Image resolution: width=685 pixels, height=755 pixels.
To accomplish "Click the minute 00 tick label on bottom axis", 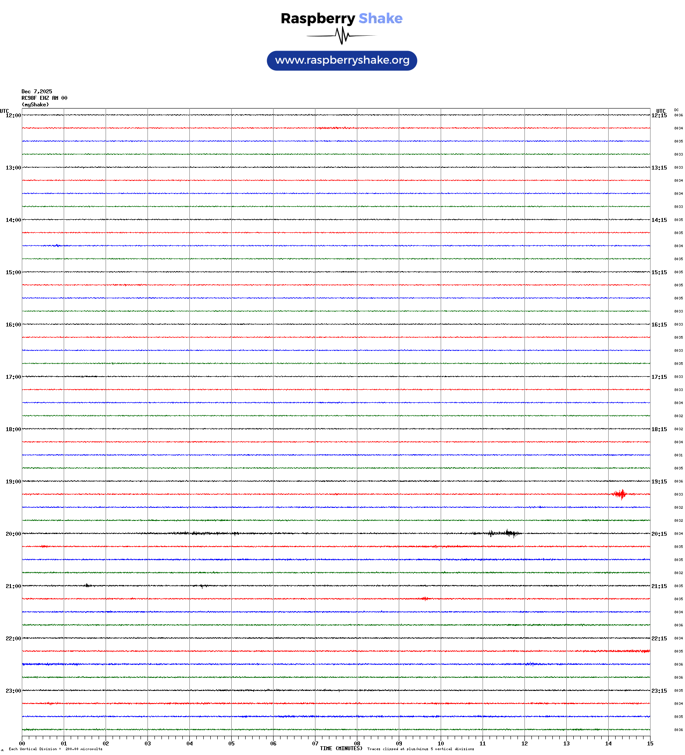I will [x=22, y=744].
